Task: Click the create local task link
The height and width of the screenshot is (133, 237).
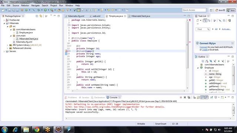Action: [205, 50]
